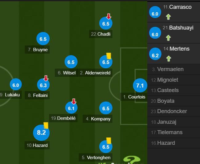The width and height of the screenshot is (200, 164).
Task: Click the red substitution arrow on Chadli
Action: (x=109, y=16)
